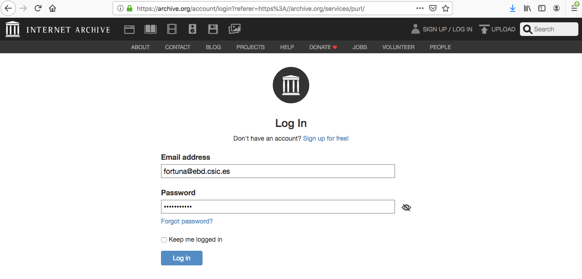Click the UPLOAD text link
Viewport: 582px width, 279px height.
tap(504, 29)
